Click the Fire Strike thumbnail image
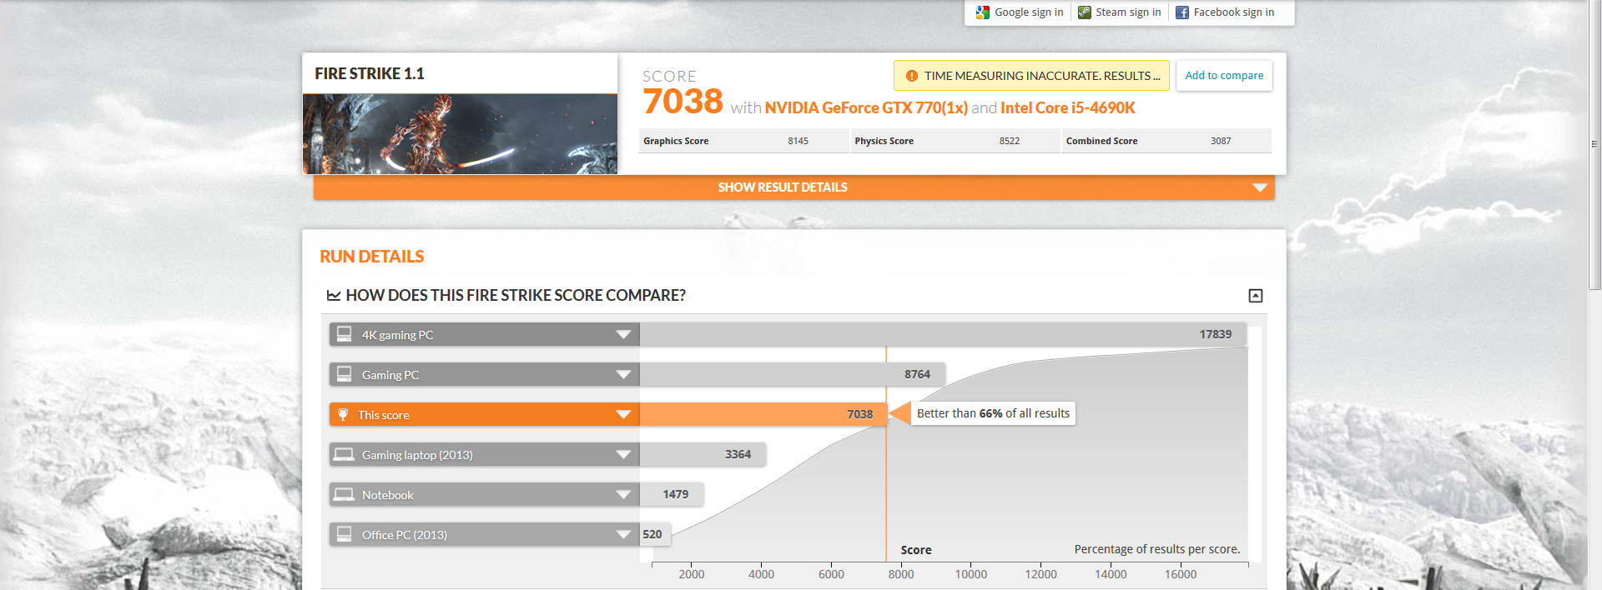This screenshot has height=590, width=1602. pyautogui.click(x=460, y=134)
